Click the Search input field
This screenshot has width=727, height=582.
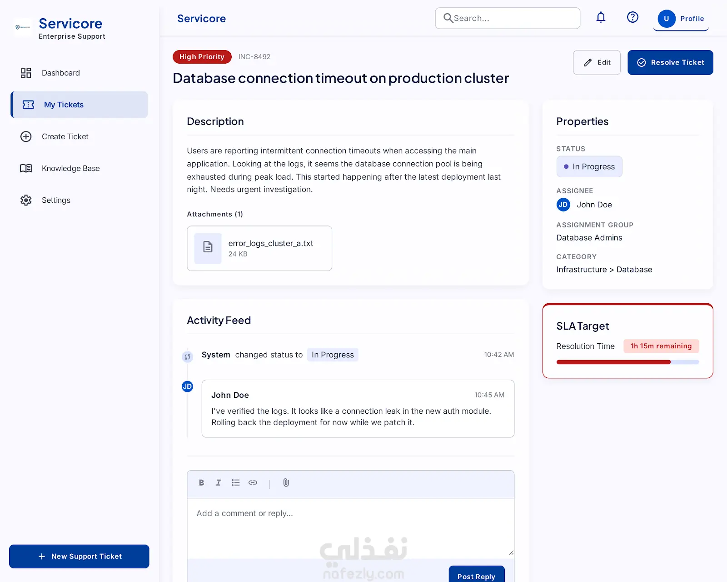coord(508,18)
